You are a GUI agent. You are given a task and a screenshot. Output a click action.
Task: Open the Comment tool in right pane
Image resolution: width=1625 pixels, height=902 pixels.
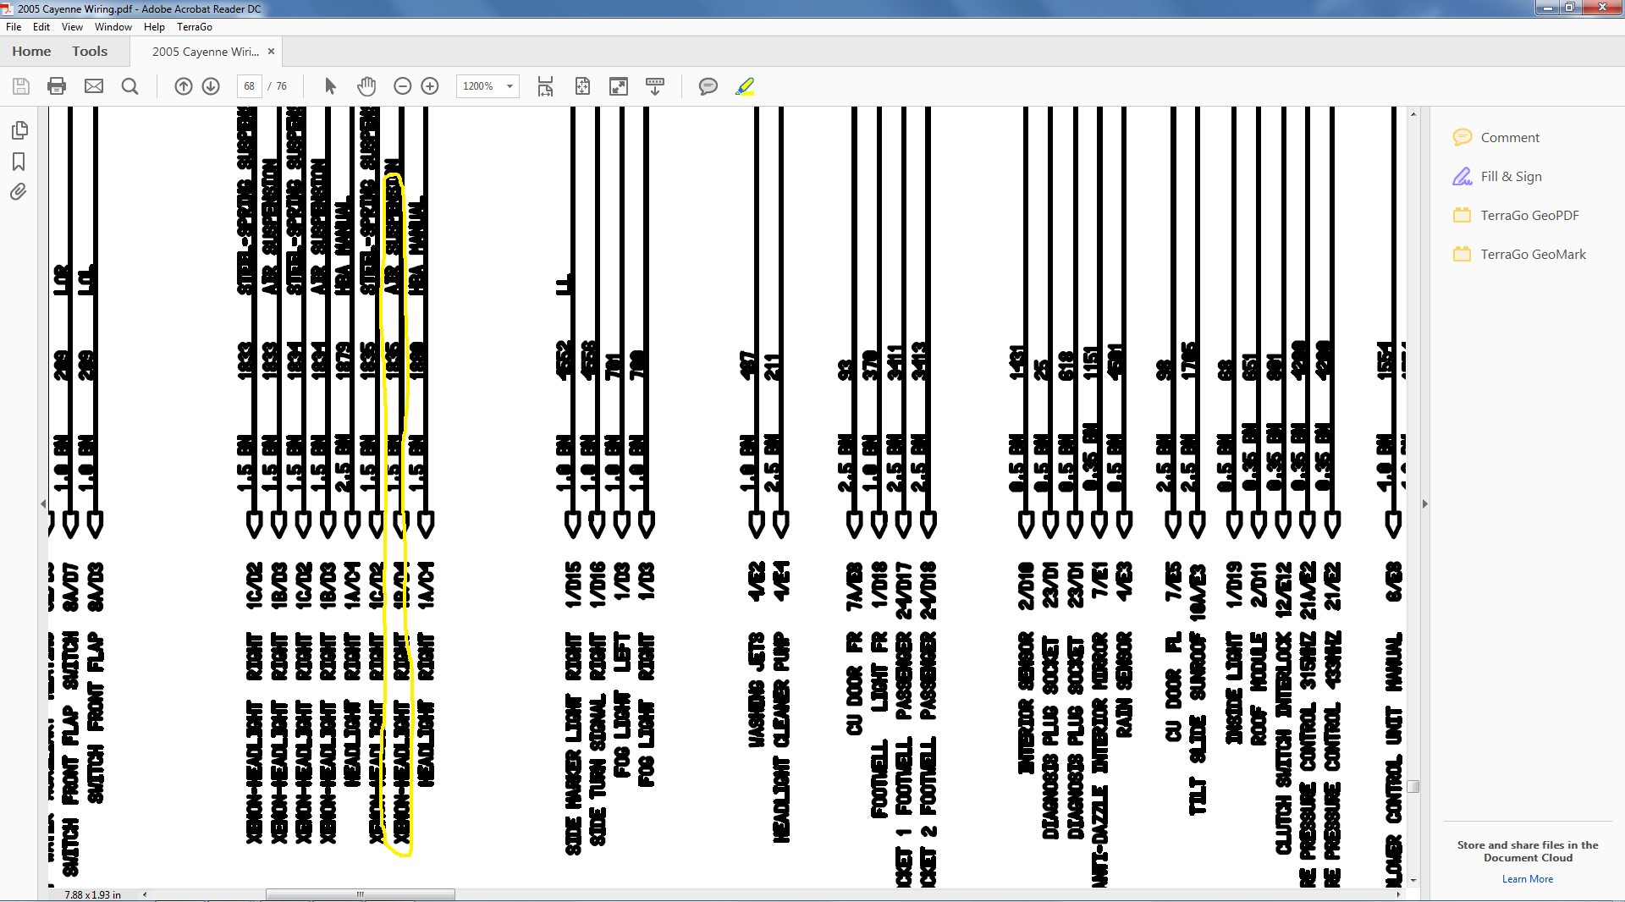(1510, 137)
